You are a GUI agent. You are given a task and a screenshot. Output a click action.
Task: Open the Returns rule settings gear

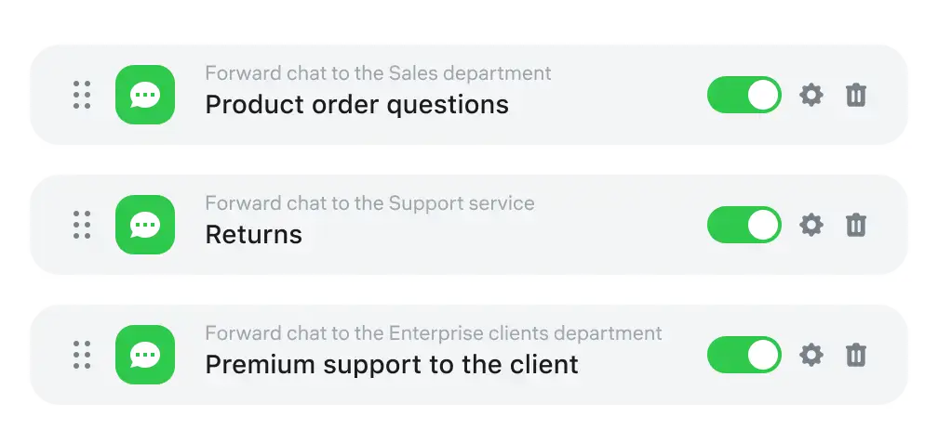(811, 225)
